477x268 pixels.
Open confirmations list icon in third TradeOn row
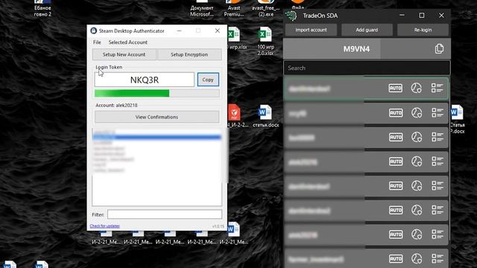pyautogui.click(x=437, y=137)
